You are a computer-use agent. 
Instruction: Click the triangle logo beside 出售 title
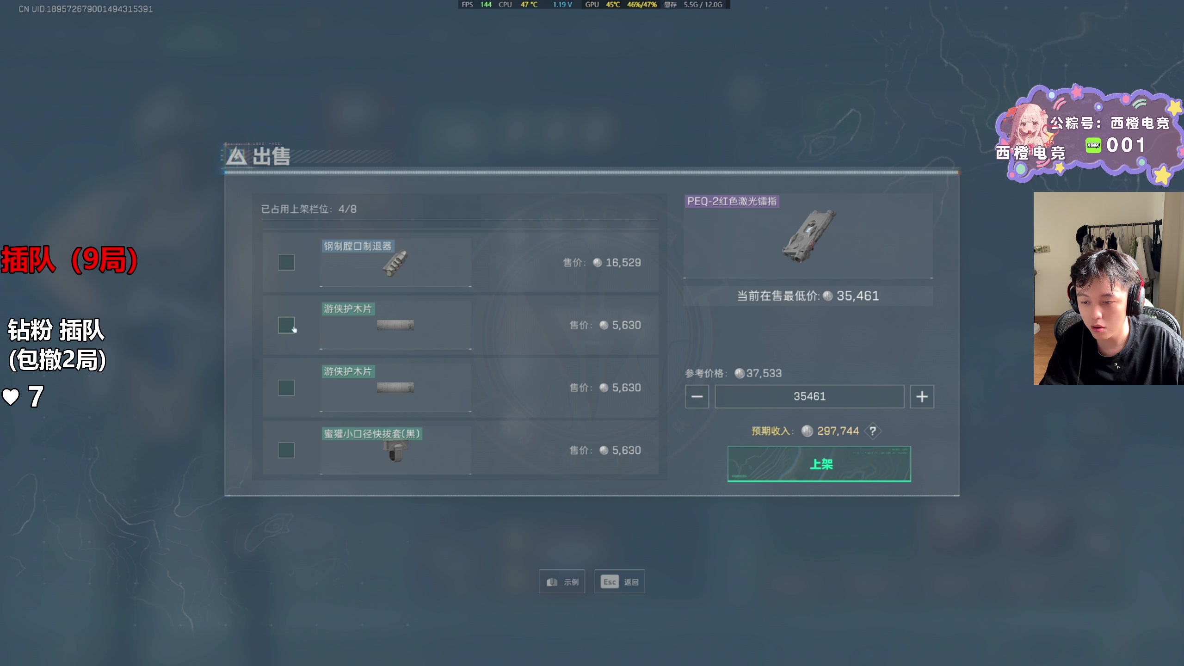(x=236, y=156)
